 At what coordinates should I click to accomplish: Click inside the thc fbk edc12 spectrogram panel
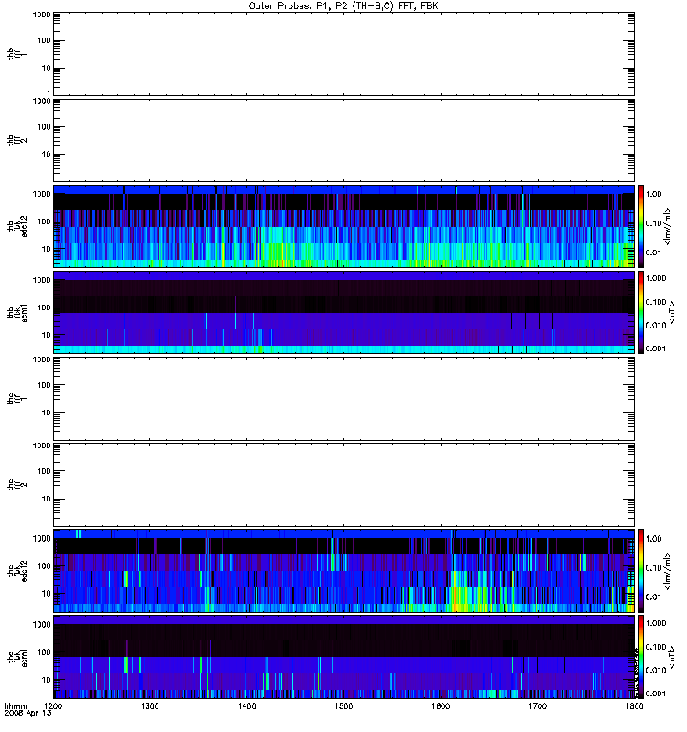[x=343, y=571]
